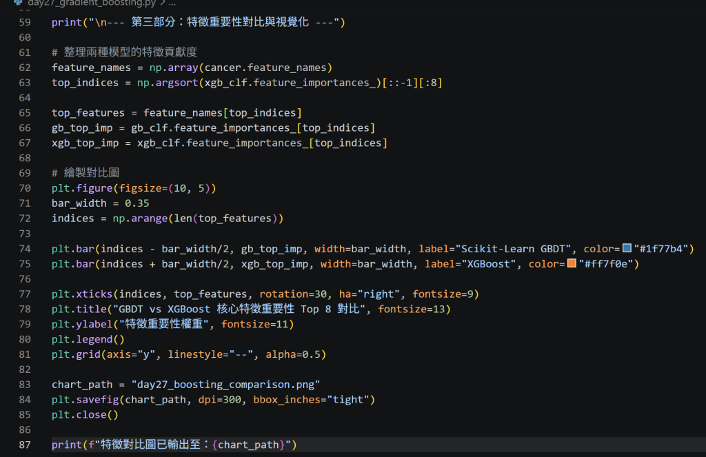The width and height of the screenshot is (706, 457).
Task: Click the "figsize" argument
Action: (x=140, y=188)
